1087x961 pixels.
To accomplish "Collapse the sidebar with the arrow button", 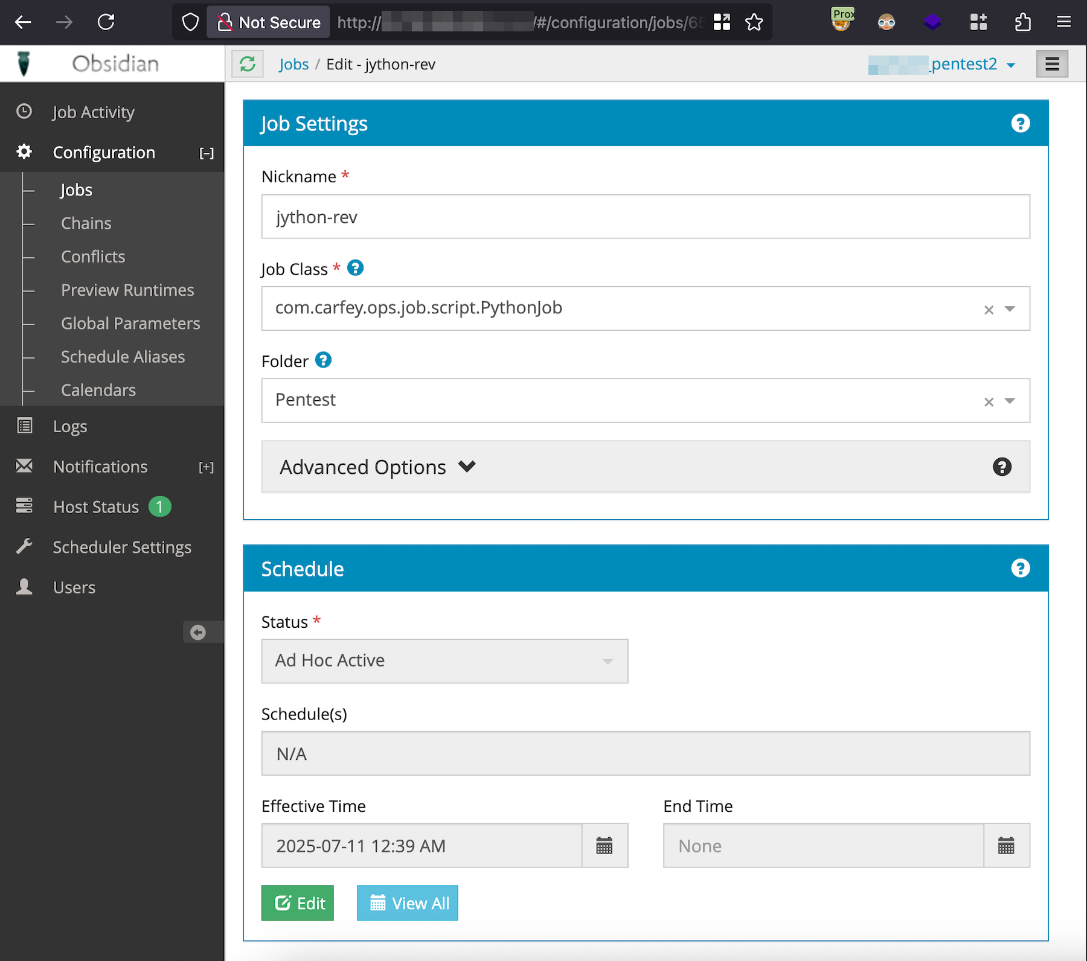I will 198,632.
